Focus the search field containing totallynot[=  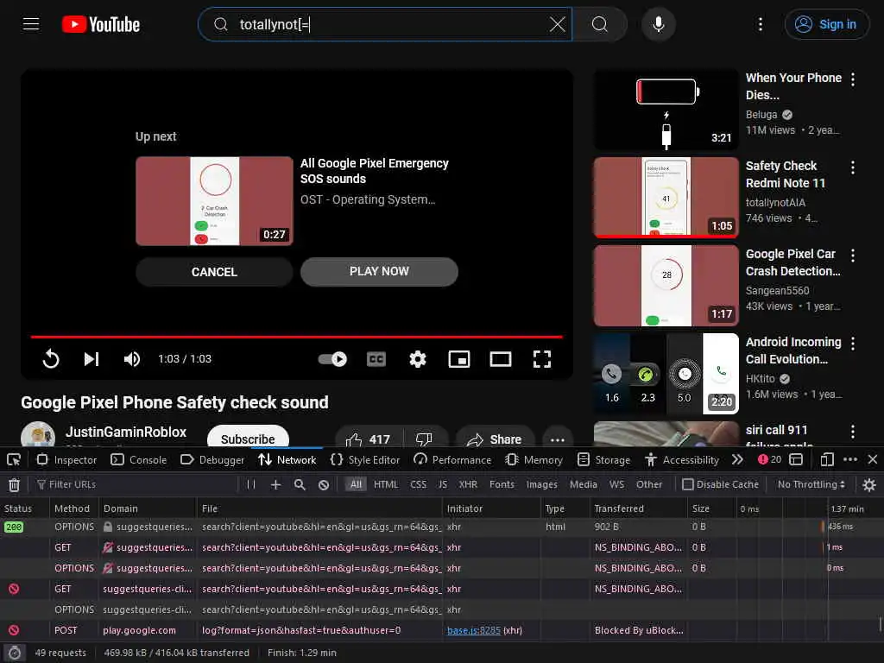pyautogui.click(x=385, y=24)
